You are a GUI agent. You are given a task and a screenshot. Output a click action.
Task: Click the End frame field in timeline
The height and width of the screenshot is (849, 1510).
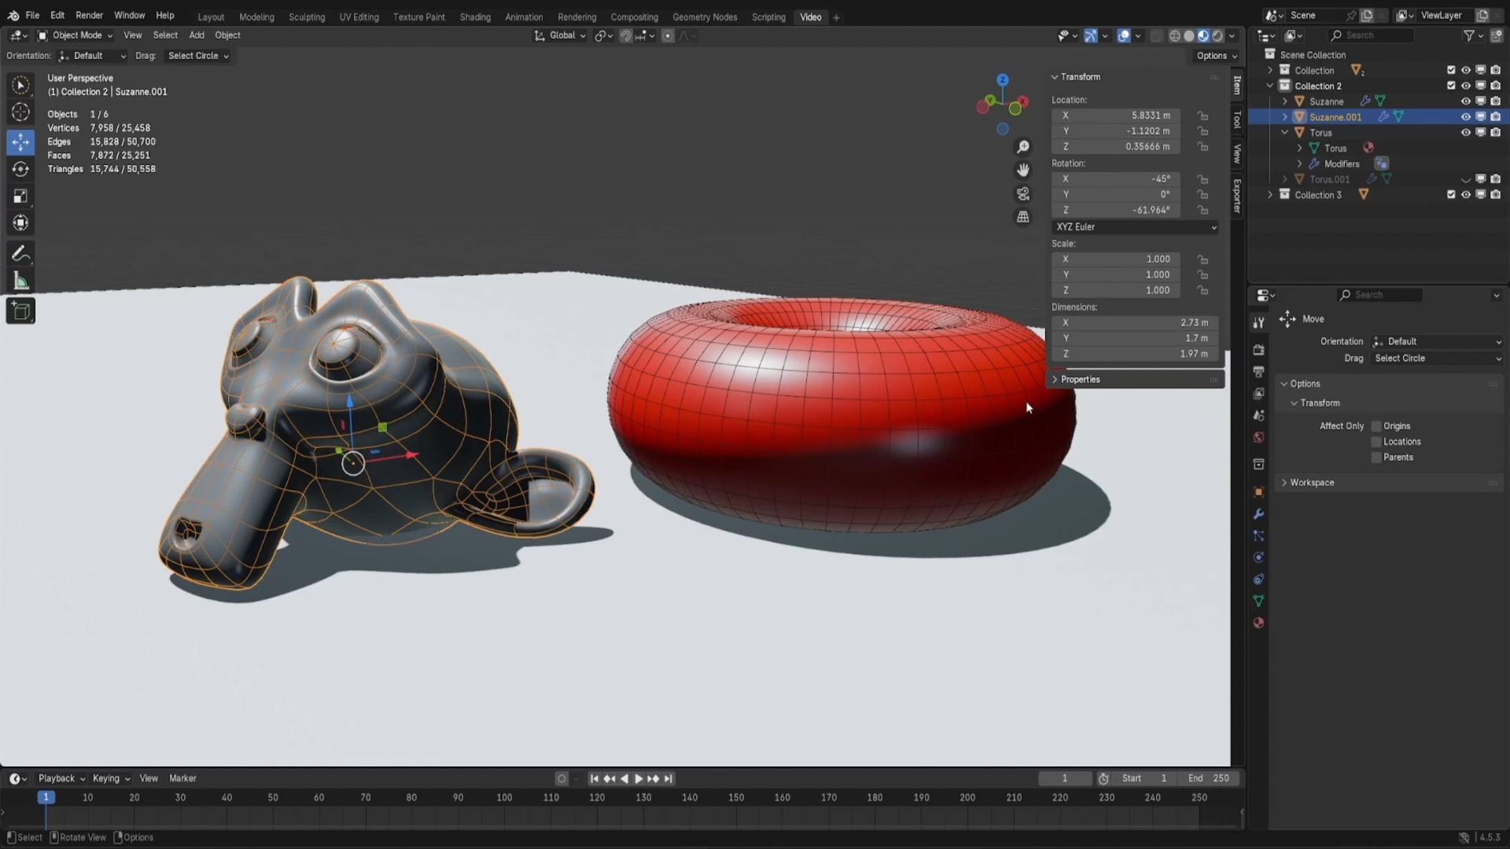[1210, 778]
